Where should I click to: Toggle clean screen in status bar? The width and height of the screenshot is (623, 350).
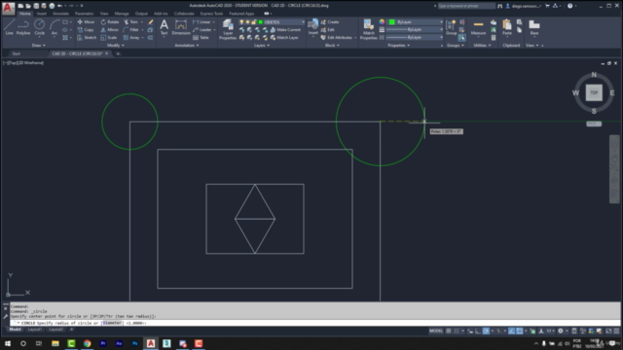[608, 331]
